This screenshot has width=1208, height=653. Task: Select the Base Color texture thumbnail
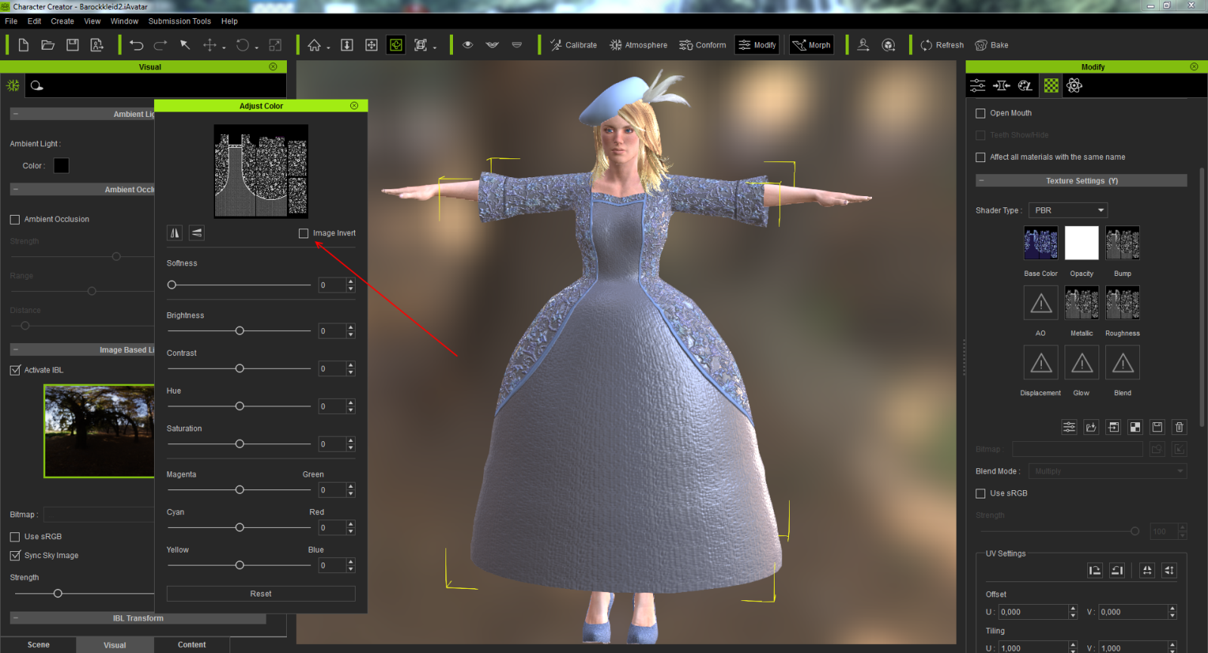click(1040, 243)
